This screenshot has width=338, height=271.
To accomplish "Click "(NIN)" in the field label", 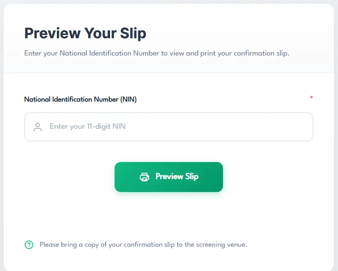I will 128,99.
